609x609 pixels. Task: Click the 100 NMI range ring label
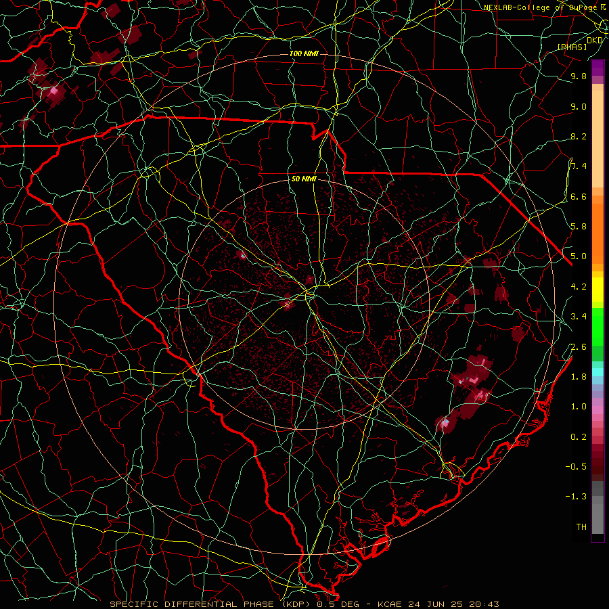304,53
